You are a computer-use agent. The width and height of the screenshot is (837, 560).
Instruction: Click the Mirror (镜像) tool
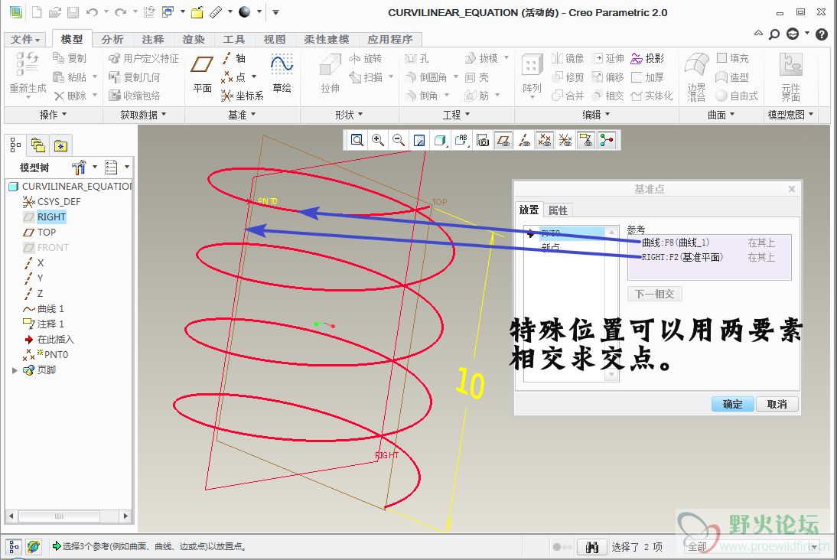[x=568, y=58]
